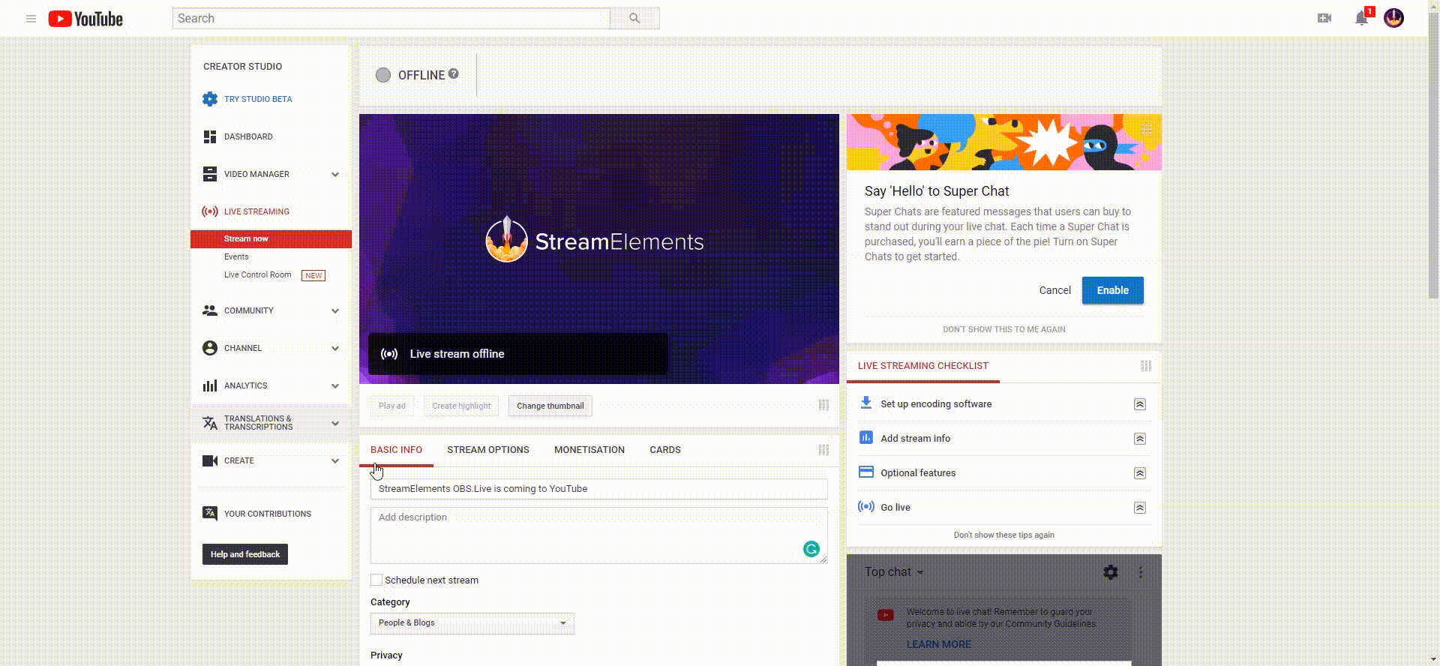Switch to the Monetisation tab

tap(589, 450)
